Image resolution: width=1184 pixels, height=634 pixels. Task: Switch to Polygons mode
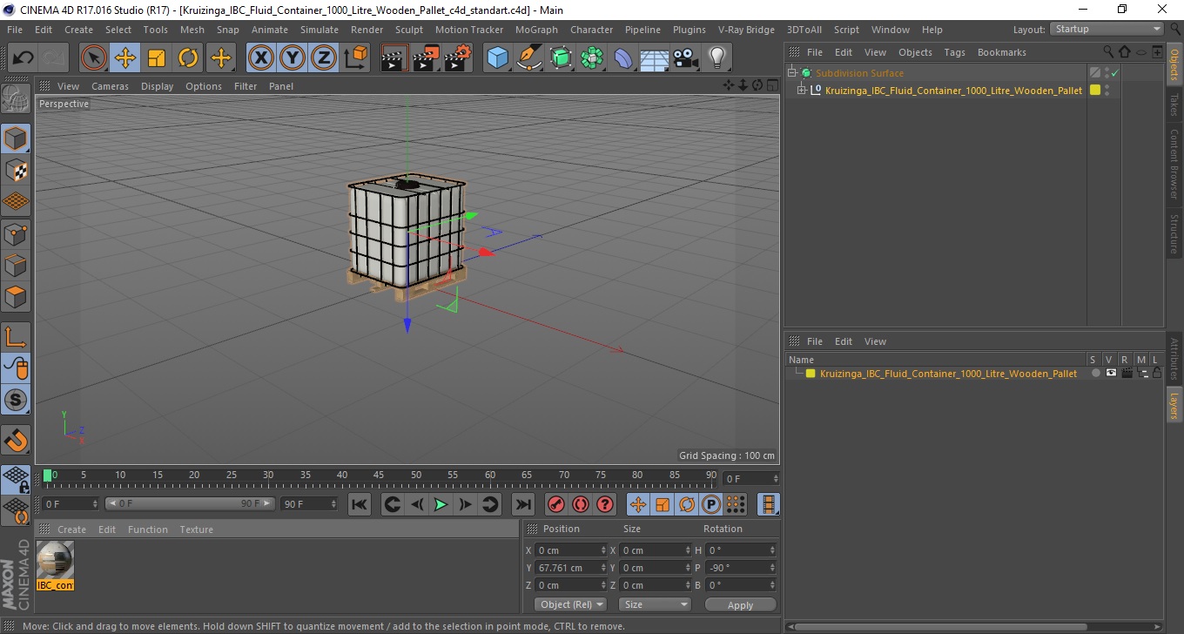16,296
